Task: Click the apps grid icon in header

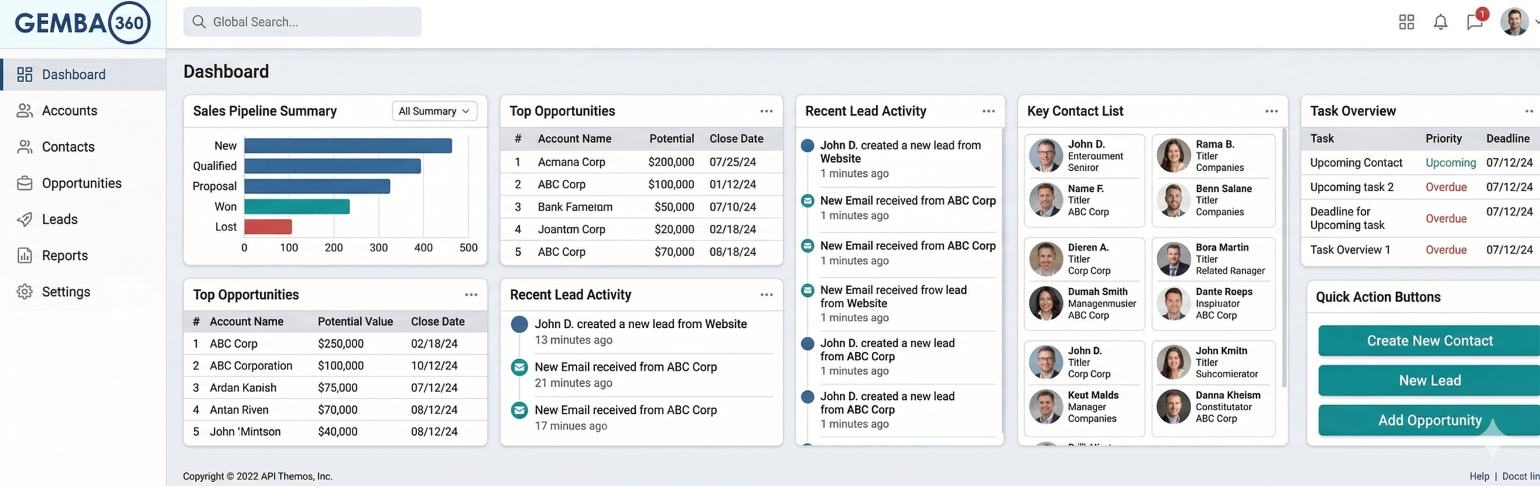Action: [x=1406, y=22]
